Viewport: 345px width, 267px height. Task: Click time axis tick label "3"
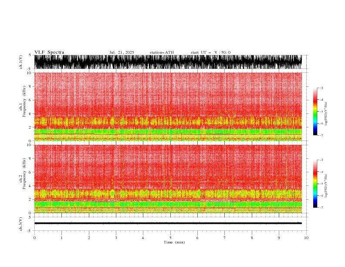[116, 238]
